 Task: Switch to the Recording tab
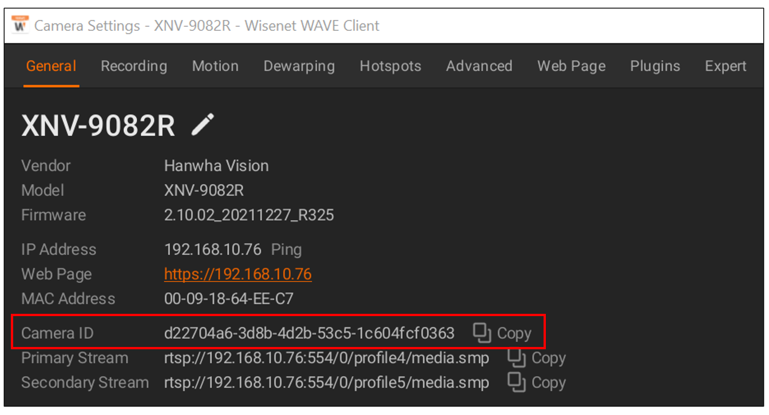point(134,66)
